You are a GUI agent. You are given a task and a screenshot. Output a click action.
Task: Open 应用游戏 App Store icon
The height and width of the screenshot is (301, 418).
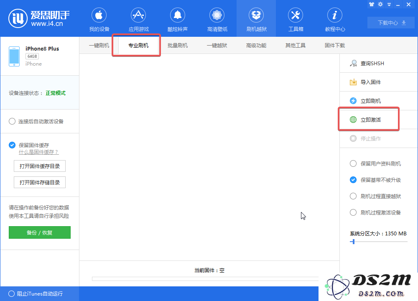138,15
